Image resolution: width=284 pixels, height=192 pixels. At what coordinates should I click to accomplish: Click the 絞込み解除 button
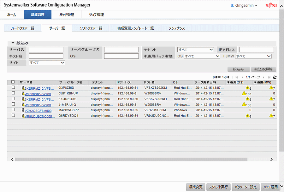[x=263, y=69]
